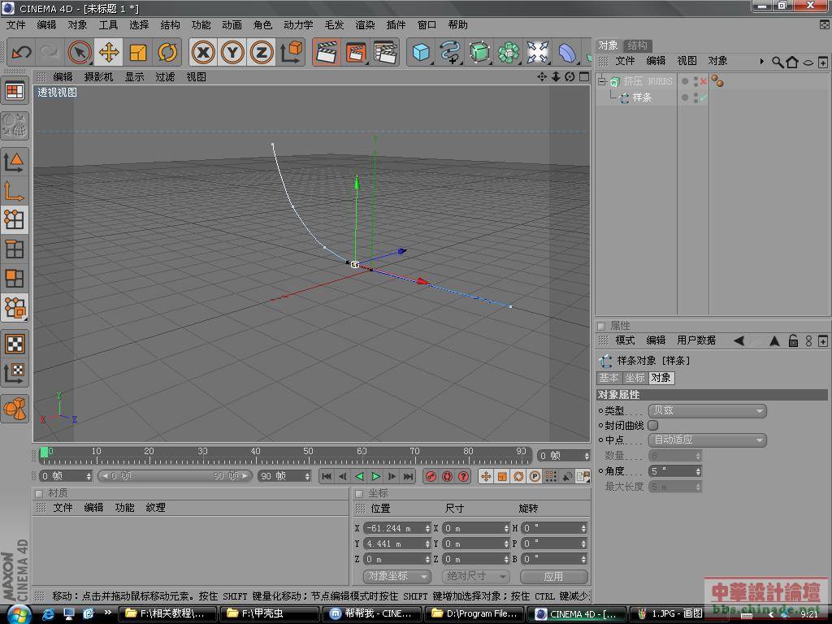Collapse the 挤压 NURBS tree node
Image resolution: width=832 pixels, height=624 pixels.
point(602,81)
